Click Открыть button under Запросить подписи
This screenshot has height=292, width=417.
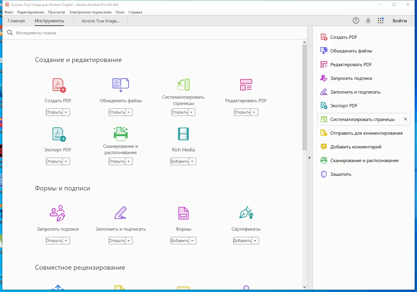pyautogui.click(x=54, y=241)
